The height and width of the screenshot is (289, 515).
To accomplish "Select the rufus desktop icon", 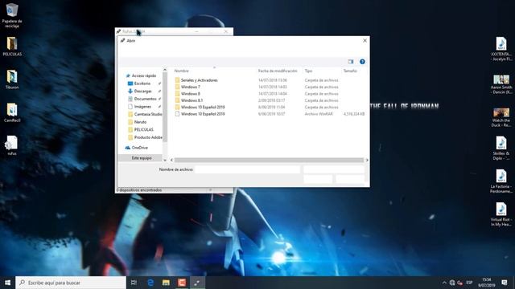I will point(12,146).
